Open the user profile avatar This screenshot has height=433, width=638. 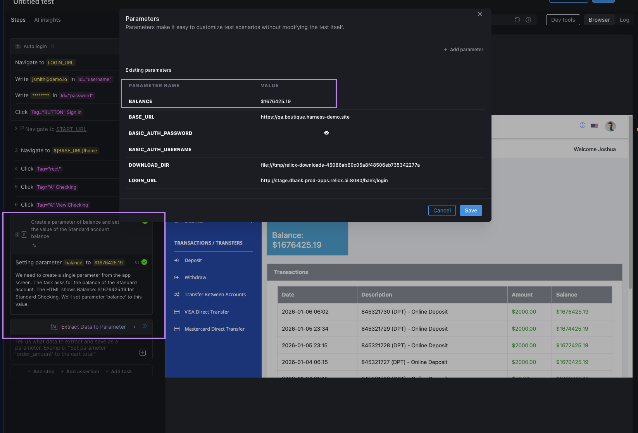pos(610,126)
